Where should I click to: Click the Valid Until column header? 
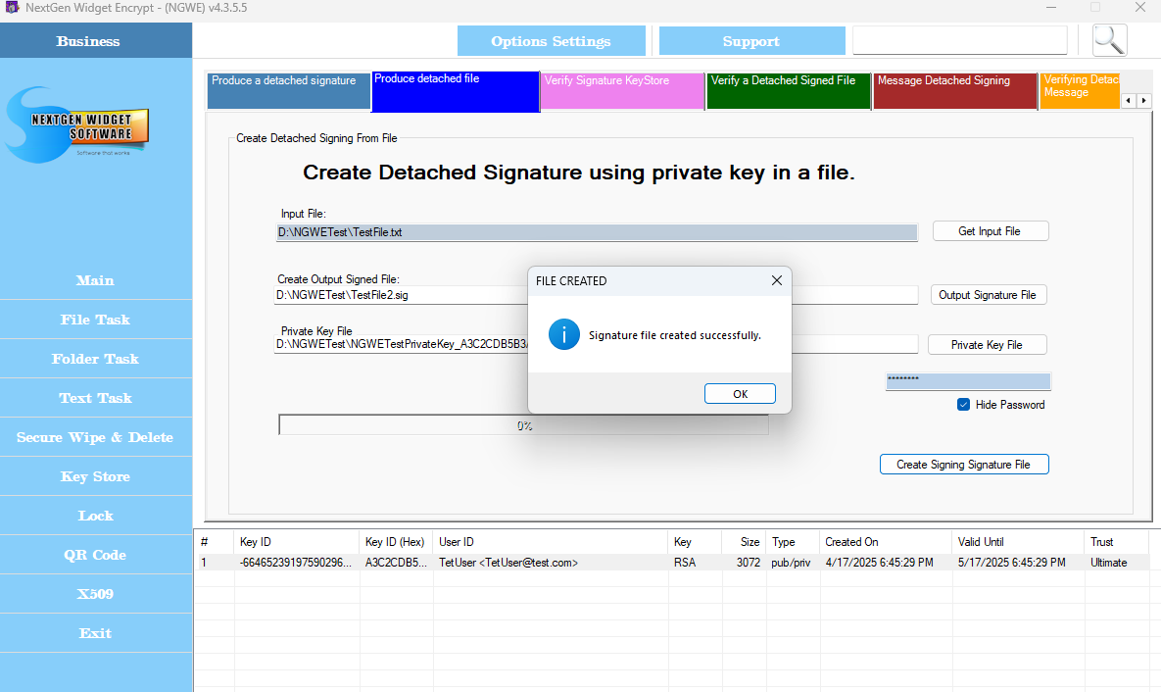[x=1018, y=542]
